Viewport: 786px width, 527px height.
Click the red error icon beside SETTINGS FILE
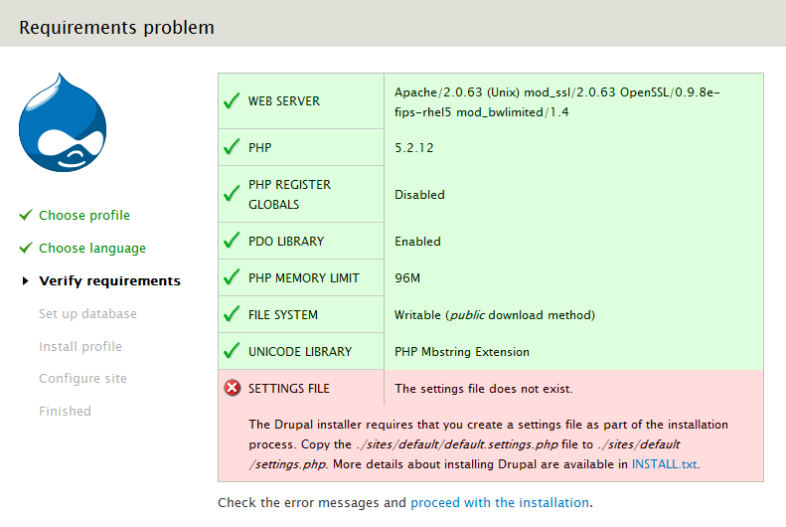tap(233, 388)
